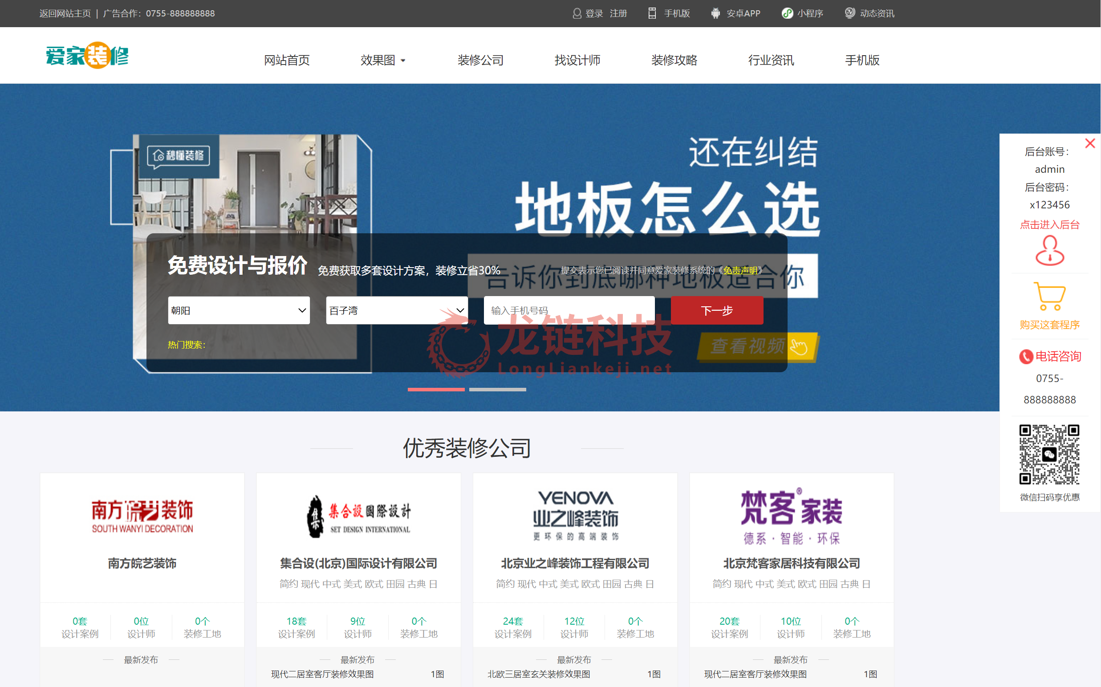Image resolution: width=1101 pixels, height=687 pixels.
Task: Click the orange shopping cart icon
Action: pos(1050,296)
